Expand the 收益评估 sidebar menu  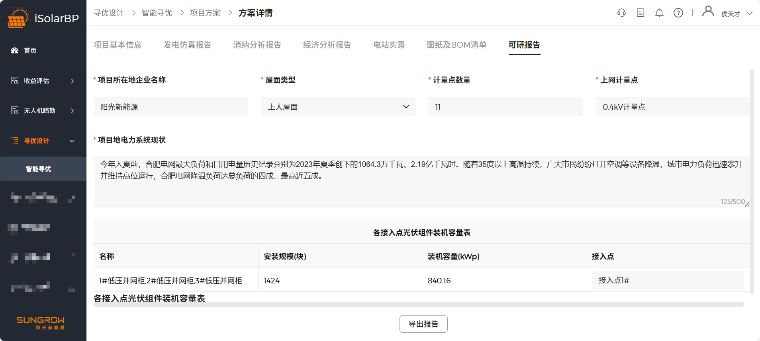coord(72,81)
